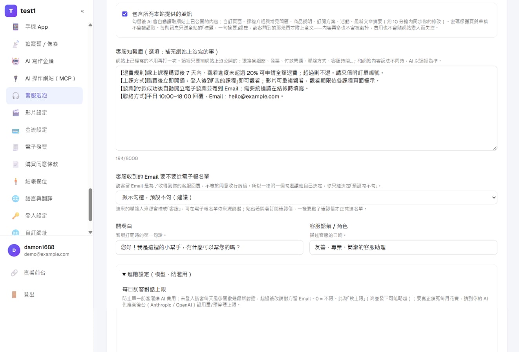Click the test1 workspace logo icon
This screenshot has height=352, width=519.
click(x=11, y=11)
